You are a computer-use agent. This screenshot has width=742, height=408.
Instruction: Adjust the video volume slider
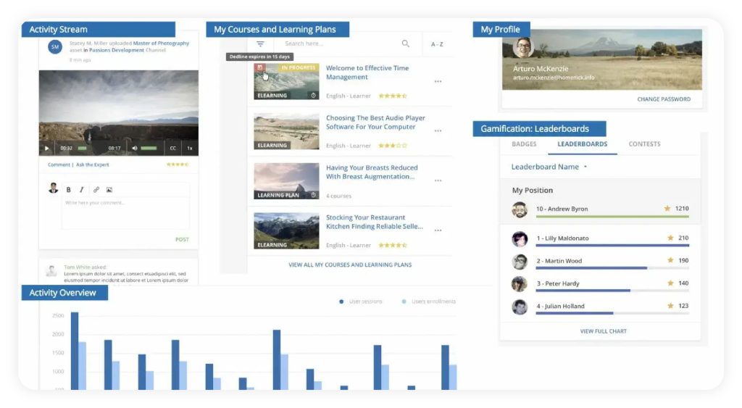149,148
